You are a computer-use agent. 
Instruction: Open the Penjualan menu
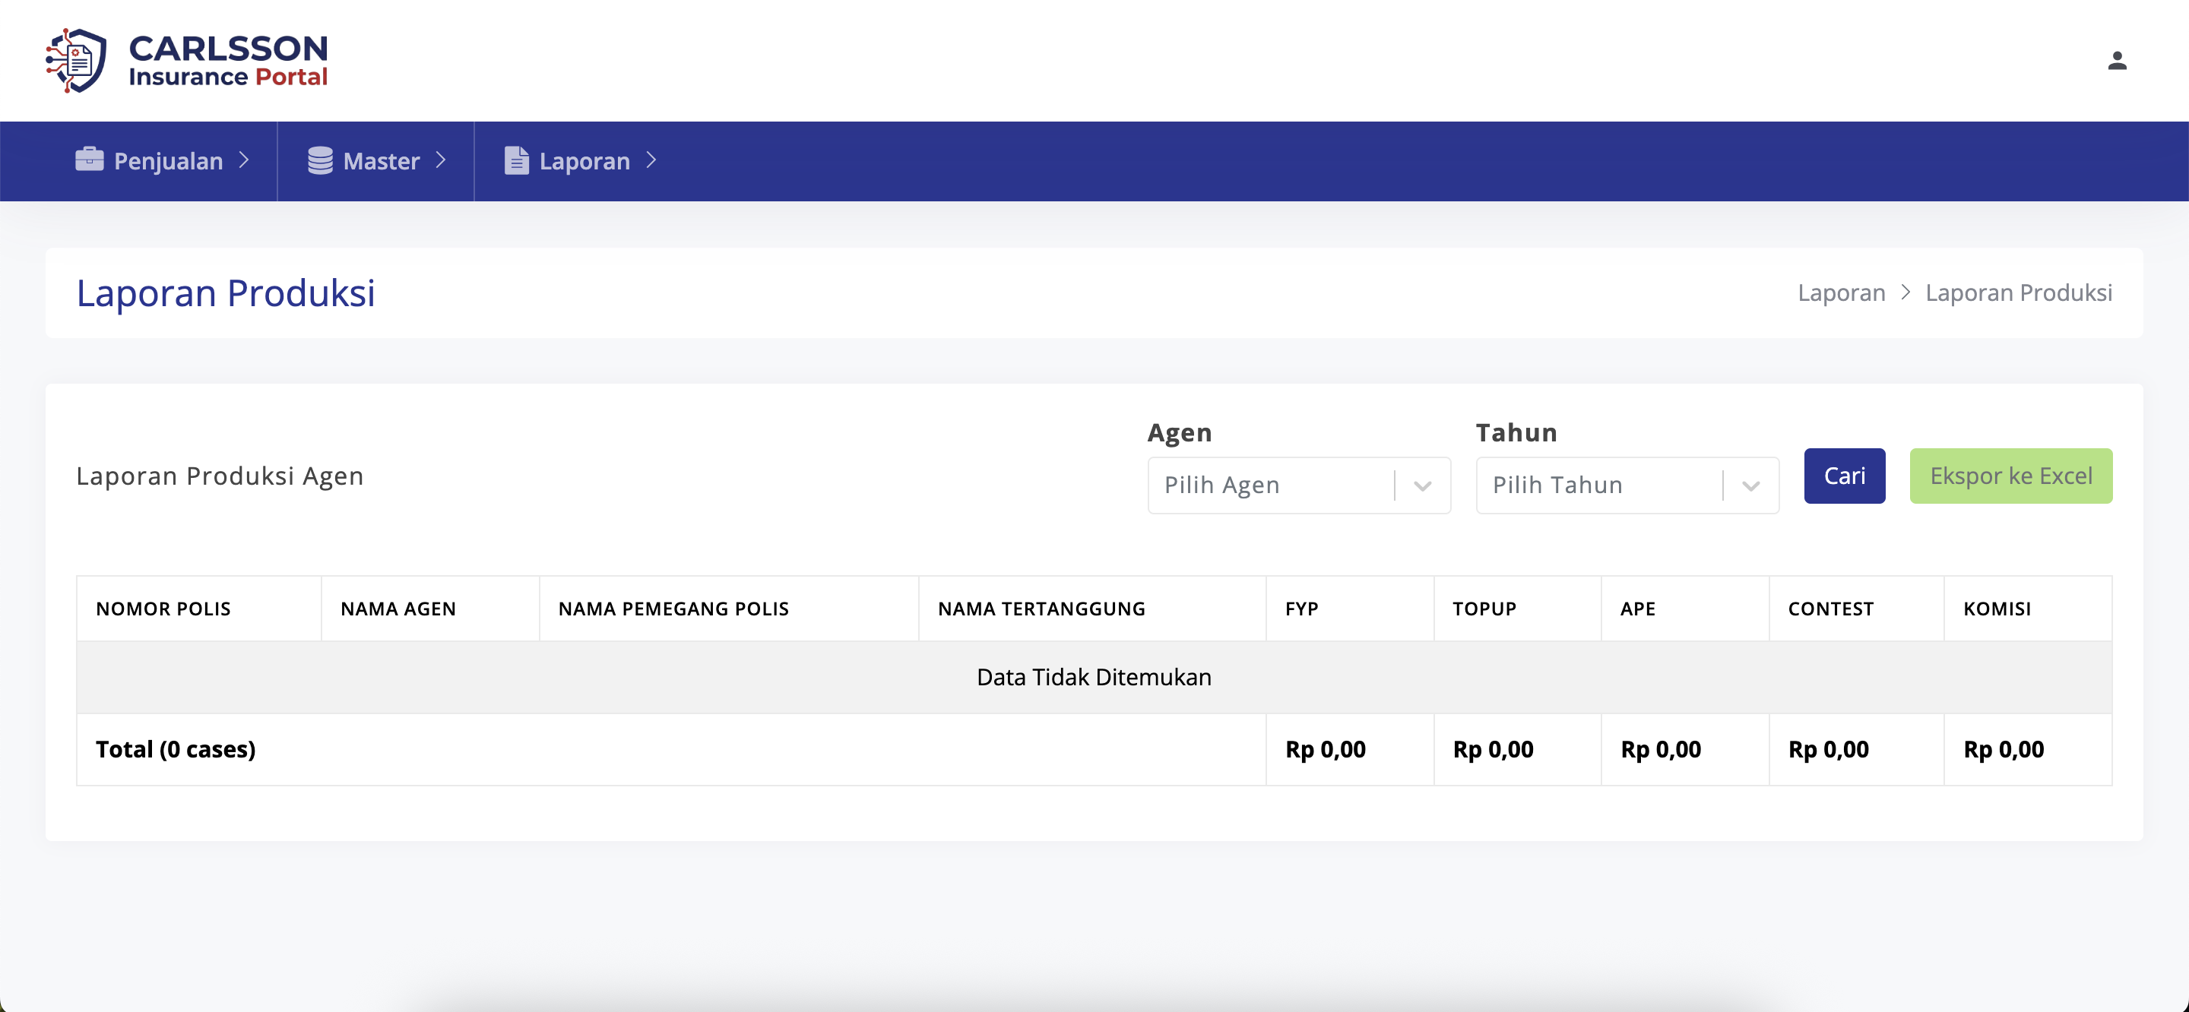tap(161, 160)
